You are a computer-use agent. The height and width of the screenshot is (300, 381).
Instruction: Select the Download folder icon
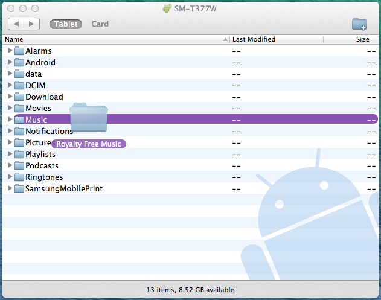point(19,97)
